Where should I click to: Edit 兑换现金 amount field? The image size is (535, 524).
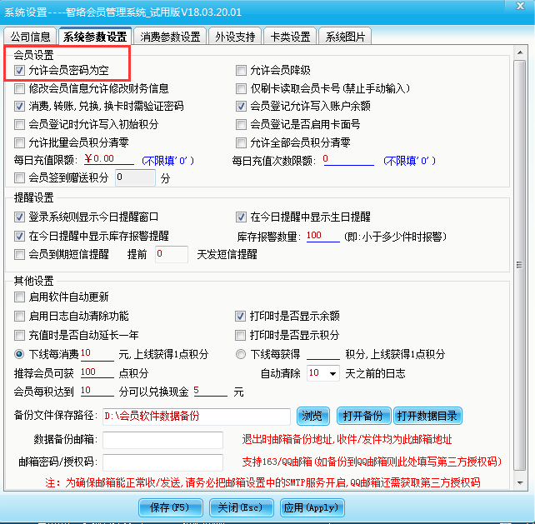pyautogui.click(x=210, y=391)
